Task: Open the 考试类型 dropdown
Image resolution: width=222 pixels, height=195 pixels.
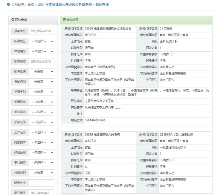Action: click(x=41, y=82)
